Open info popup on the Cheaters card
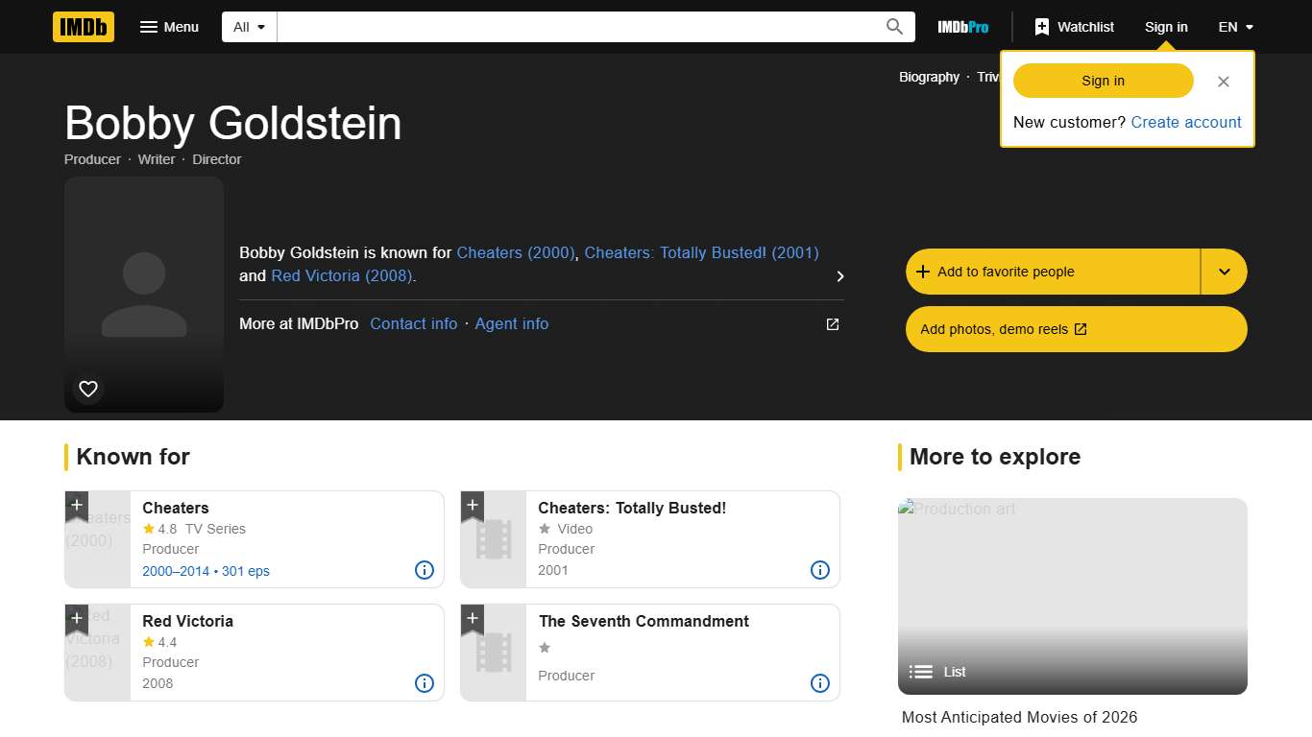The image size is (1312, 737). (x=424, y=570)
